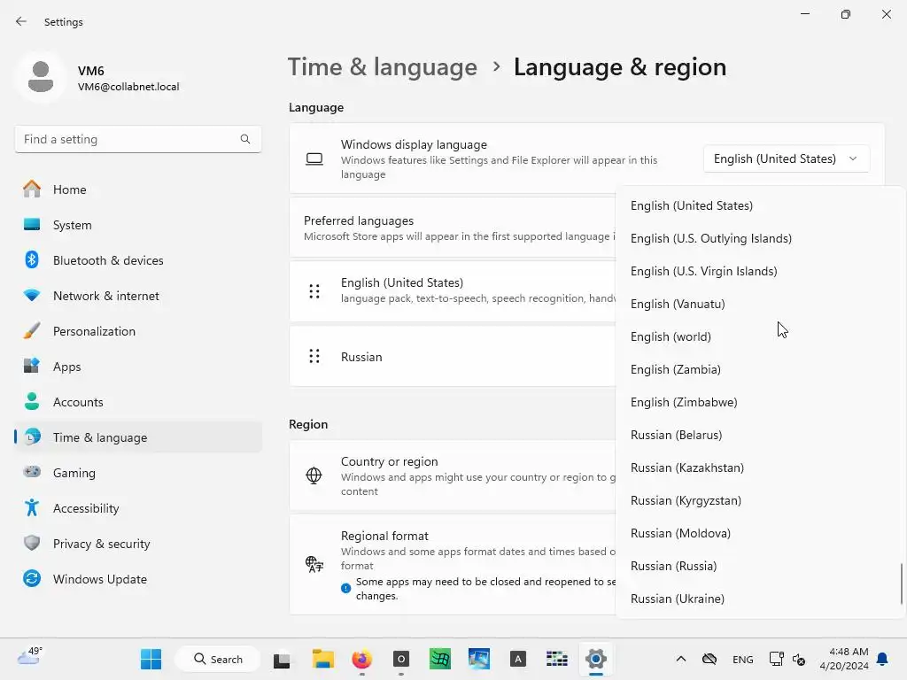The width and height of the screenshot is (907, 680).
Task: Click the Settings gear taskbar icon
Action: coord(596,659)
